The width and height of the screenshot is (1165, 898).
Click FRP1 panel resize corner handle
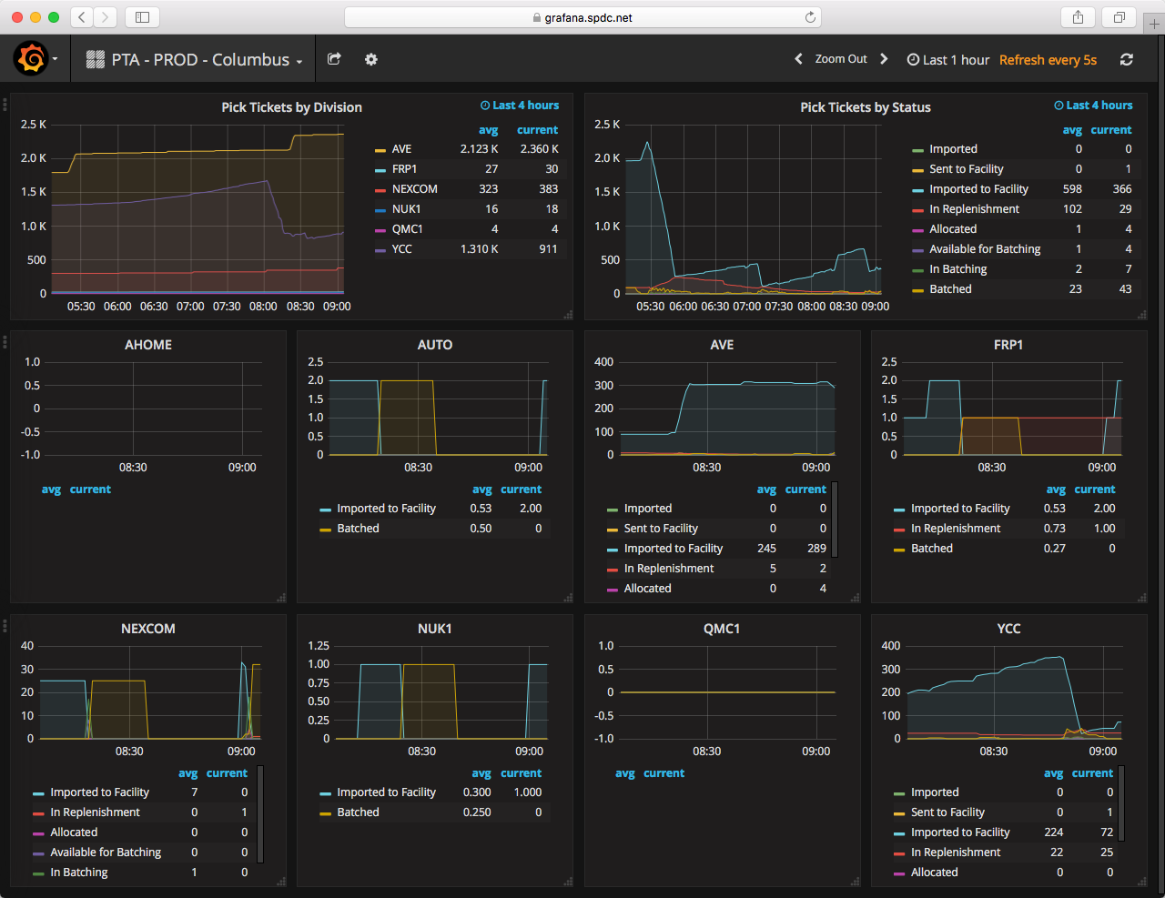tap(1142, 598)
